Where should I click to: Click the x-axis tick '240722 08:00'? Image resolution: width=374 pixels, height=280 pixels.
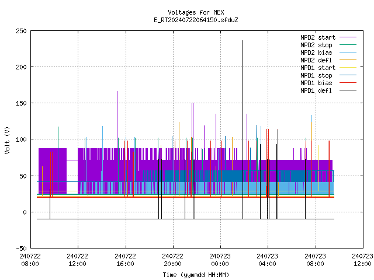pyautogui.click(x=30, y=260)
